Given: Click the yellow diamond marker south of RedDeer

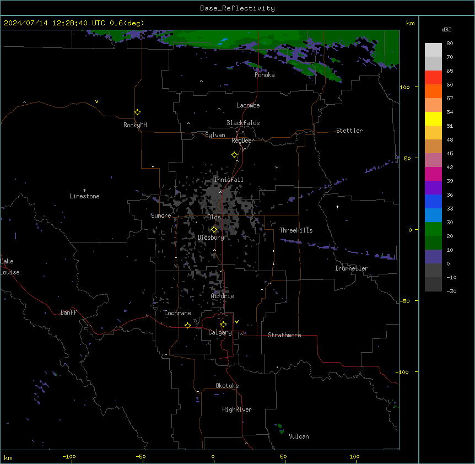Looking at the screenshot, I should point(235,155).
